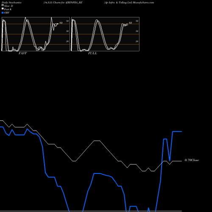The width and height of the screenshot is (212, 212).
Task: Click the 'MunafaSutra.com' text in header
Action: [x=143, y=3]
